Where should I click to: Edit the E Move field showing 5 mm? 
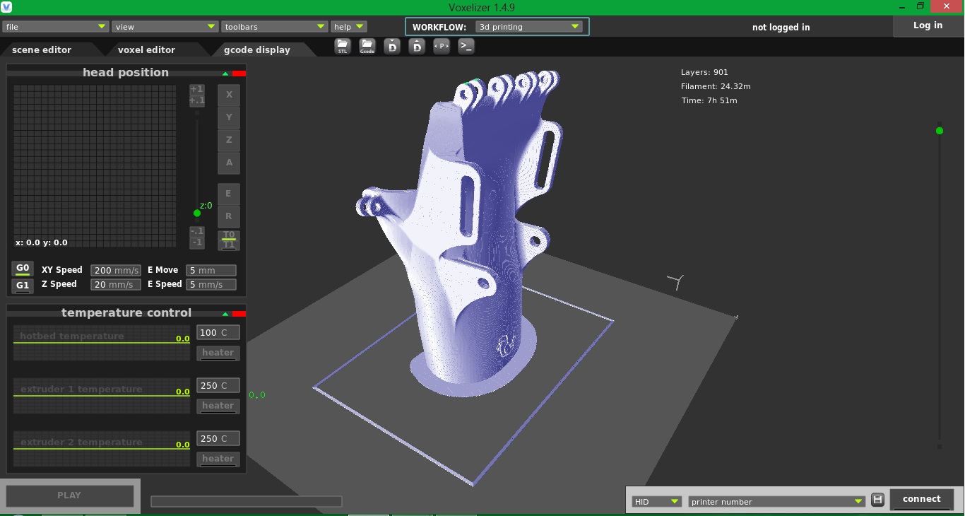[211, 271]
